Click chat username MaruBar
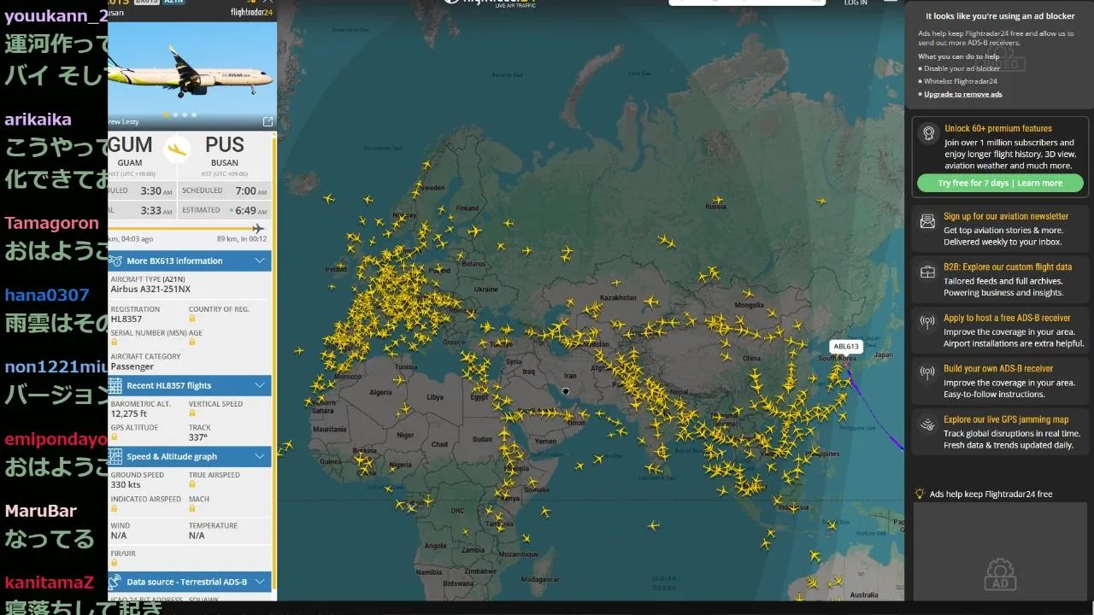 click(41, 511)
